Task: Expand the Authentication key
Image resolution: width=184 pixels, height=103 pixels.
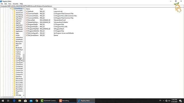Action: [x=13, y=37]
